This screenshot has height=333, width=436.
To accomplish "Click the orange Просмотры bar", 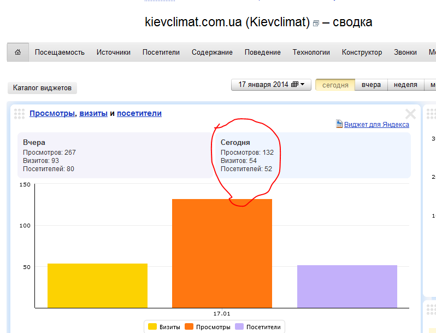I will 222,253.
